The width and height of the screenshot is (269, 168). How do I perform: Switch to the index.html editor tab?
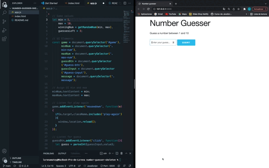72,3
